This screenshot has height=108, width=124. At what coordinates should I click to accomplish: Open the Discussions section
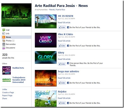[x=10, y=48]
